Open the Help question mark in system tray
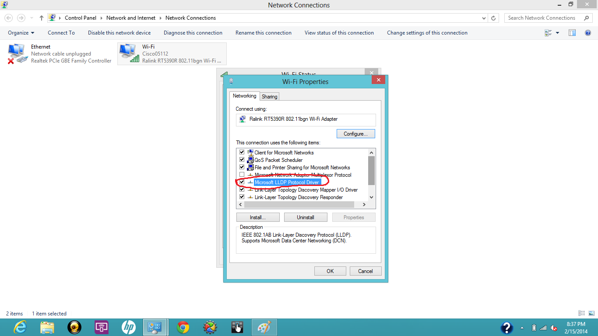Image resolution: width=598 pixels, height=336 pixels. pos(507,328)
